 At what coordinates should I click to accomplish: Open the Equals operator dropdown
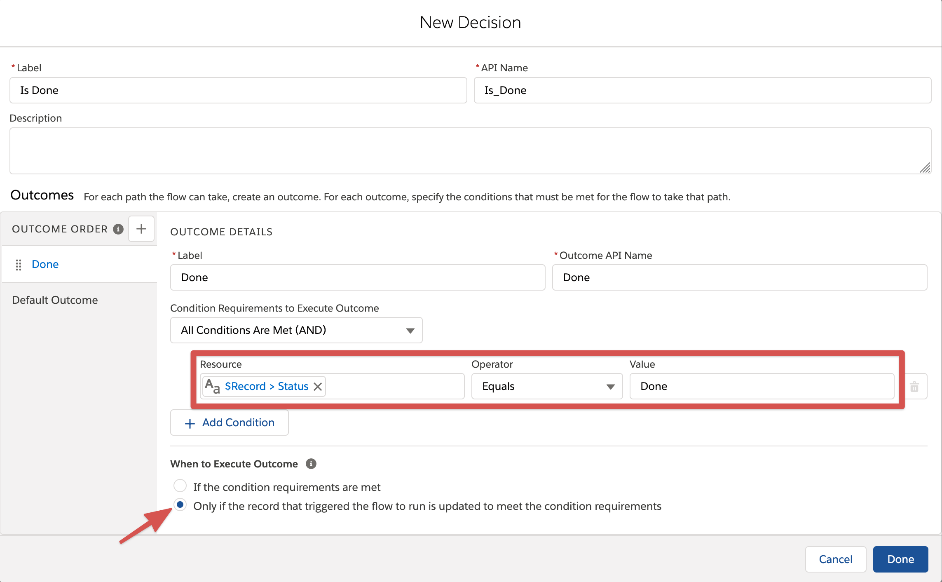click(x=546, y=386)
